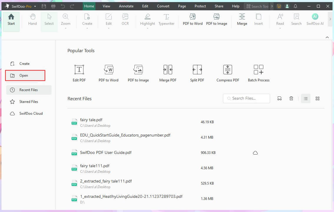This screenshot has width=334, height=212.
Task: Switch Recent Files to grid view
Action: click(318, 98)
